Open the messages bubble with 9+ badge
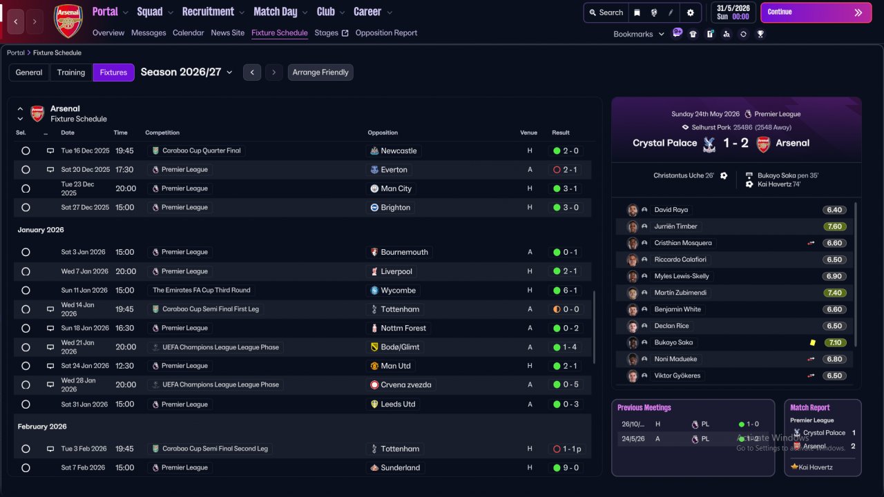The width and height of the screenshot is (884, 497). [x=677, y=33]
